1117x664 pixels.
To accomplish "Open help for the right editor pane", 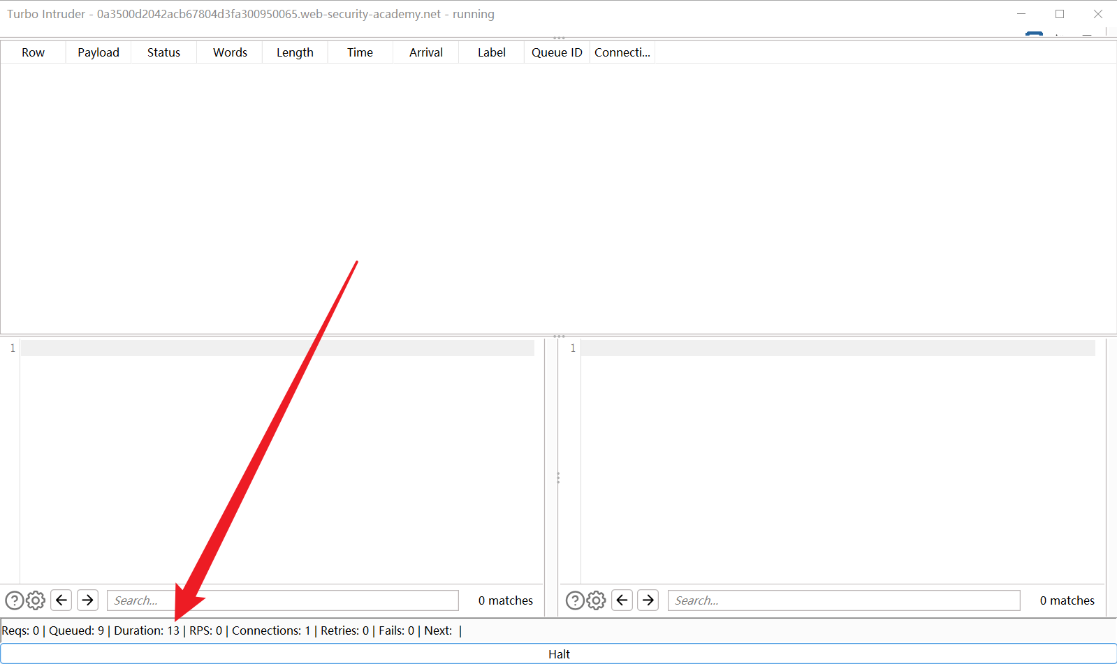I will coord(575,600).
